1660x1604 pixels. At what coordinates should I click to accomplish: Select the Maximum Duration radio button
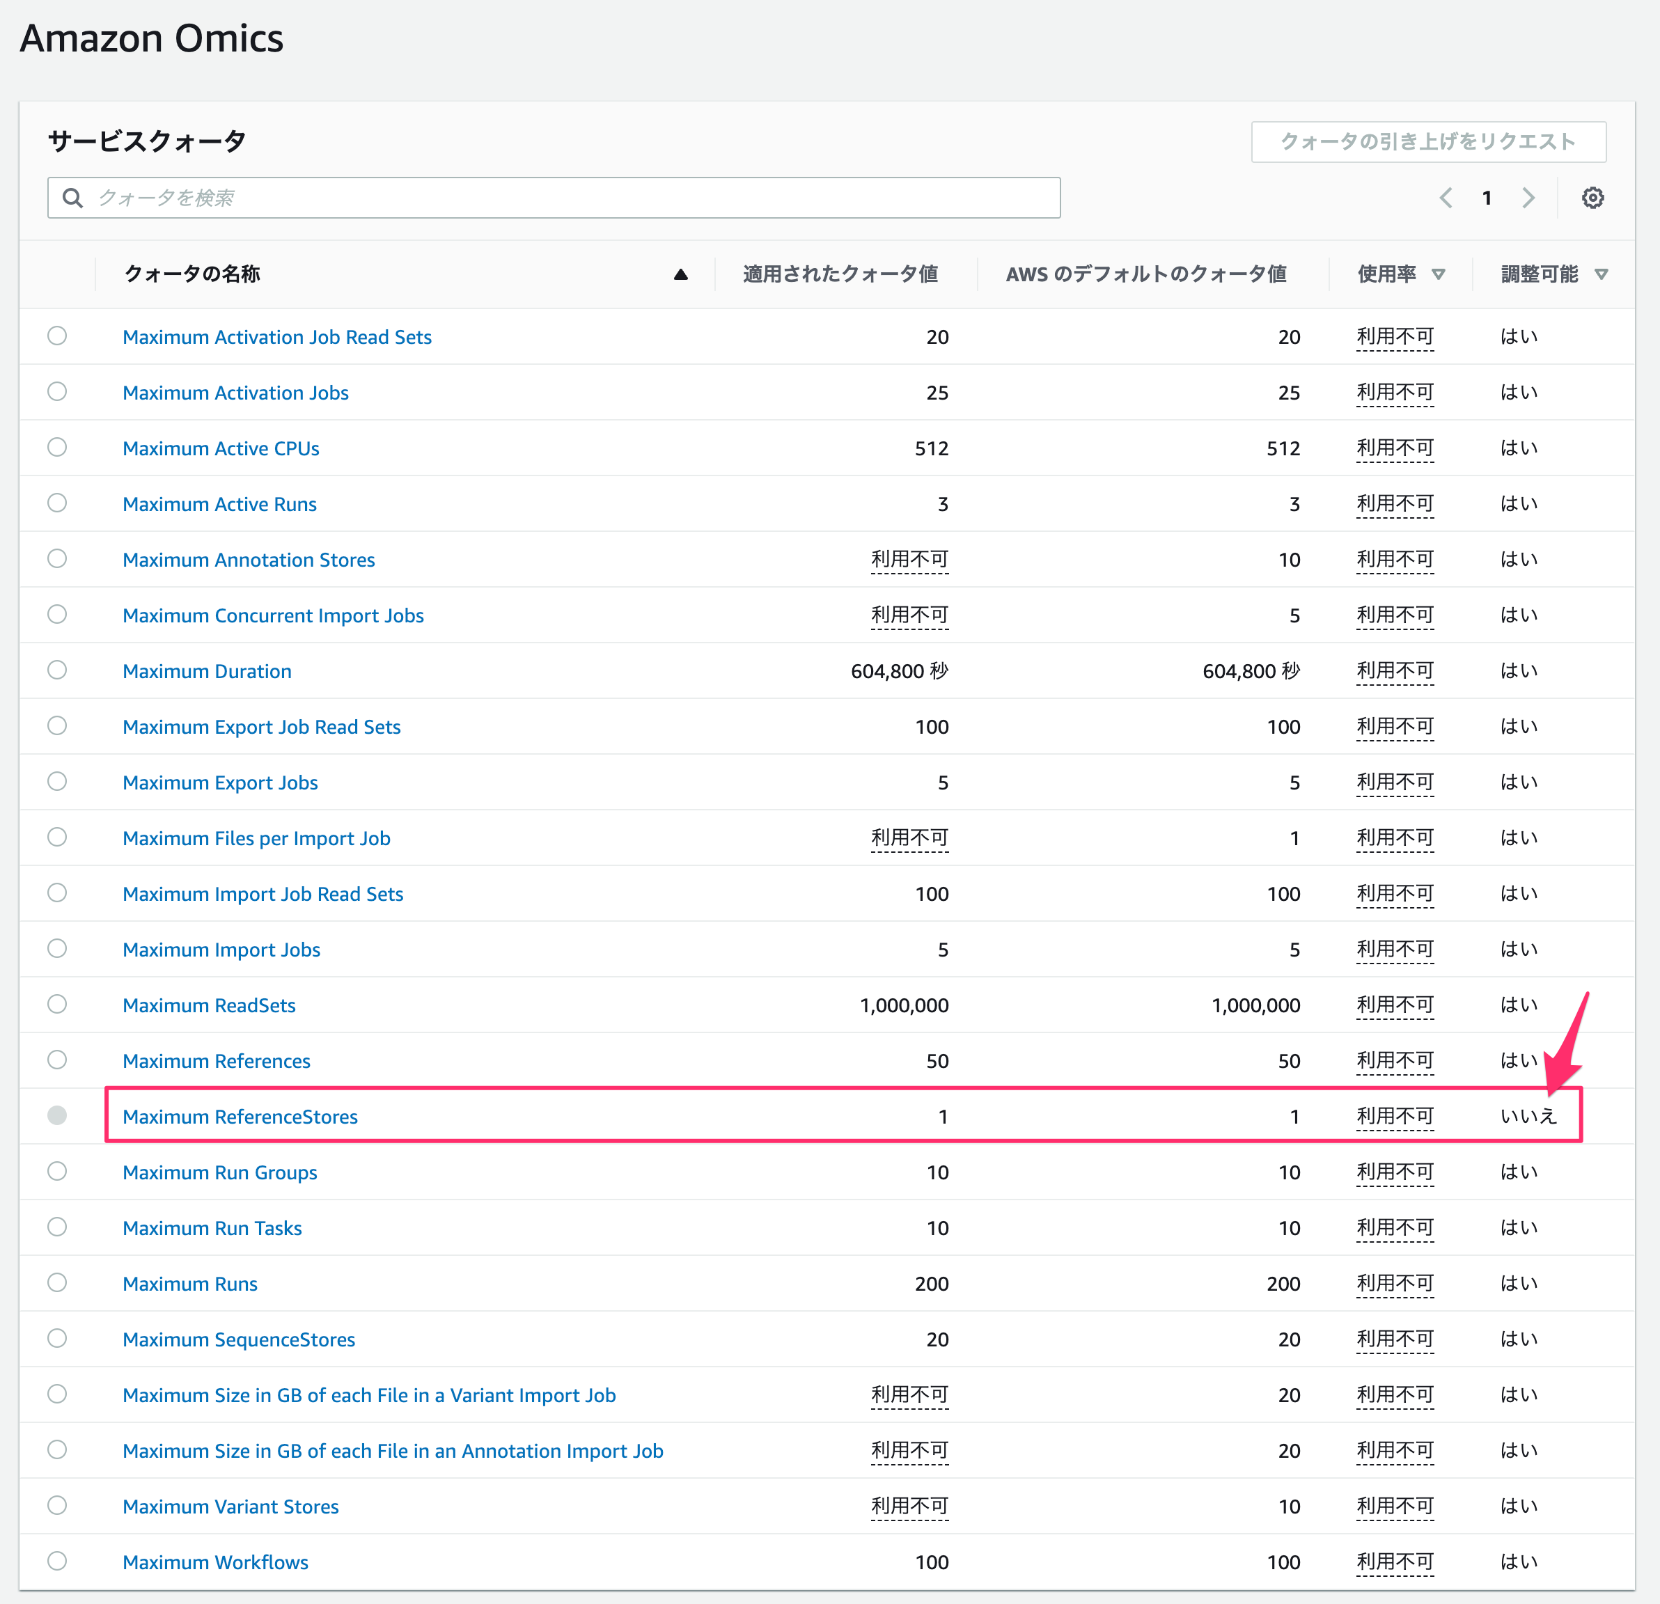56,670
